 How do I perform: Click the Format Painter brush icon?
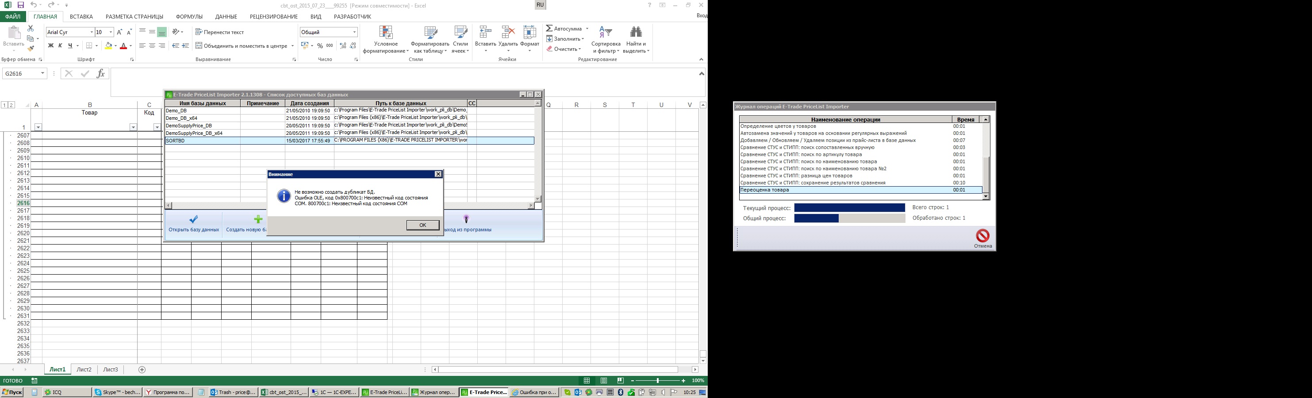pos(31,49)
